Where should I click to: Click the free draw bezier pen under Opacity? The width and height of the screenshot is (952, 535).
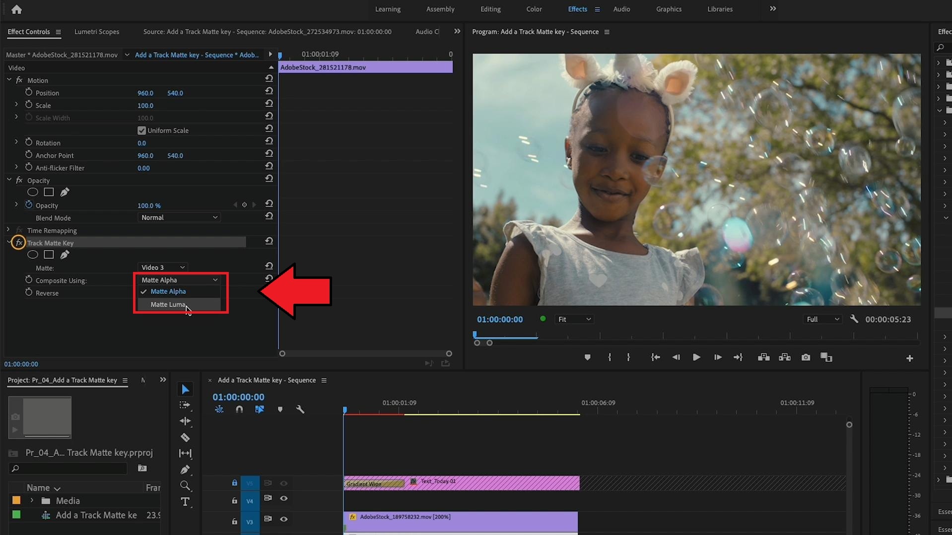(65, 192)
